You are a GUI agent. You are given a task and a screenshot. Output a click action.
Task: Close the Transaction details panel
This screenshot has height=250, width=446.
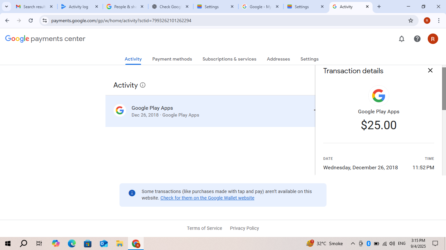pyautogui.click(x=430, y=70)
